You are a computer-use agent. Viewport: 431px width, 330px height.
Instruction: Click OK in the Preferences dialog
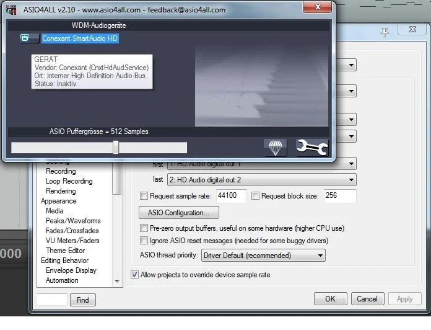click(331, 299)
